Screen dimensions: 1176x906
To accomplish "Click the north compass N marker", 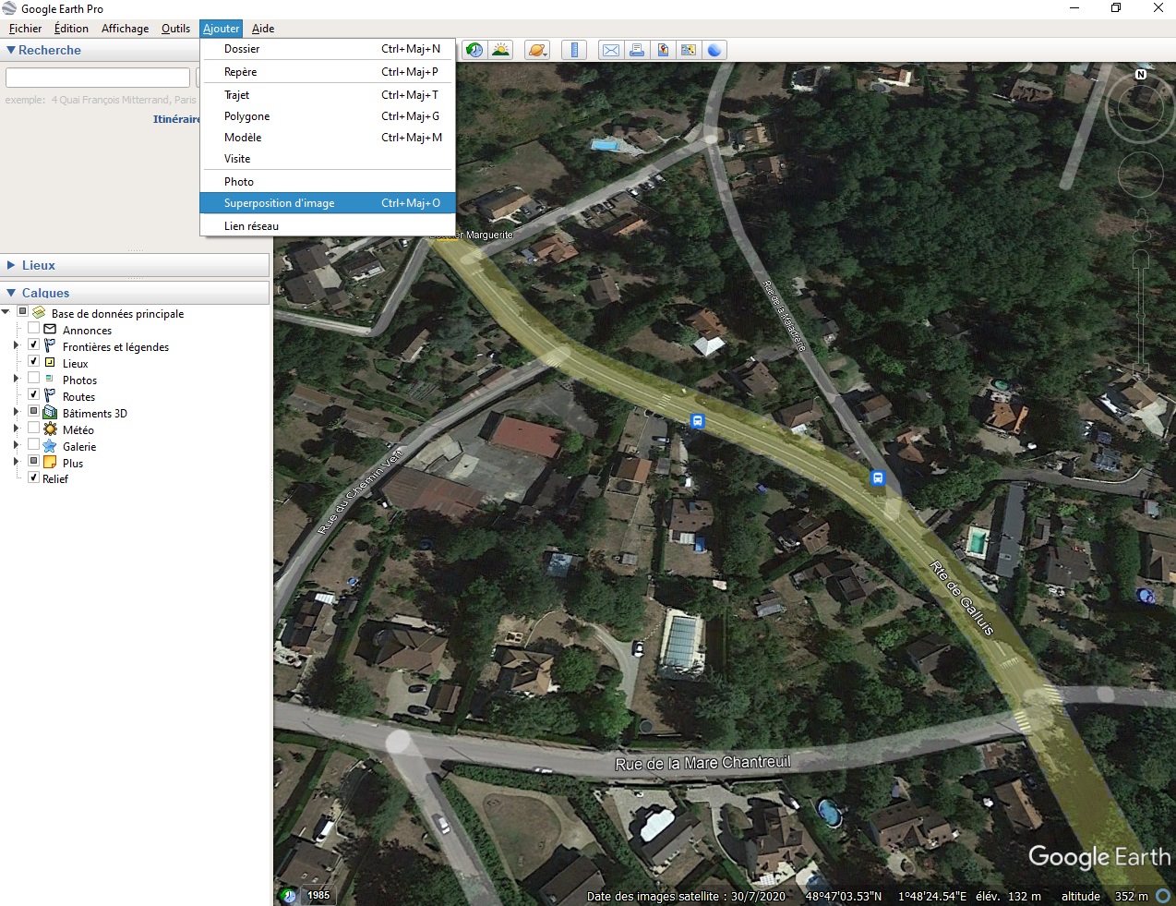I will (1141, 74).
